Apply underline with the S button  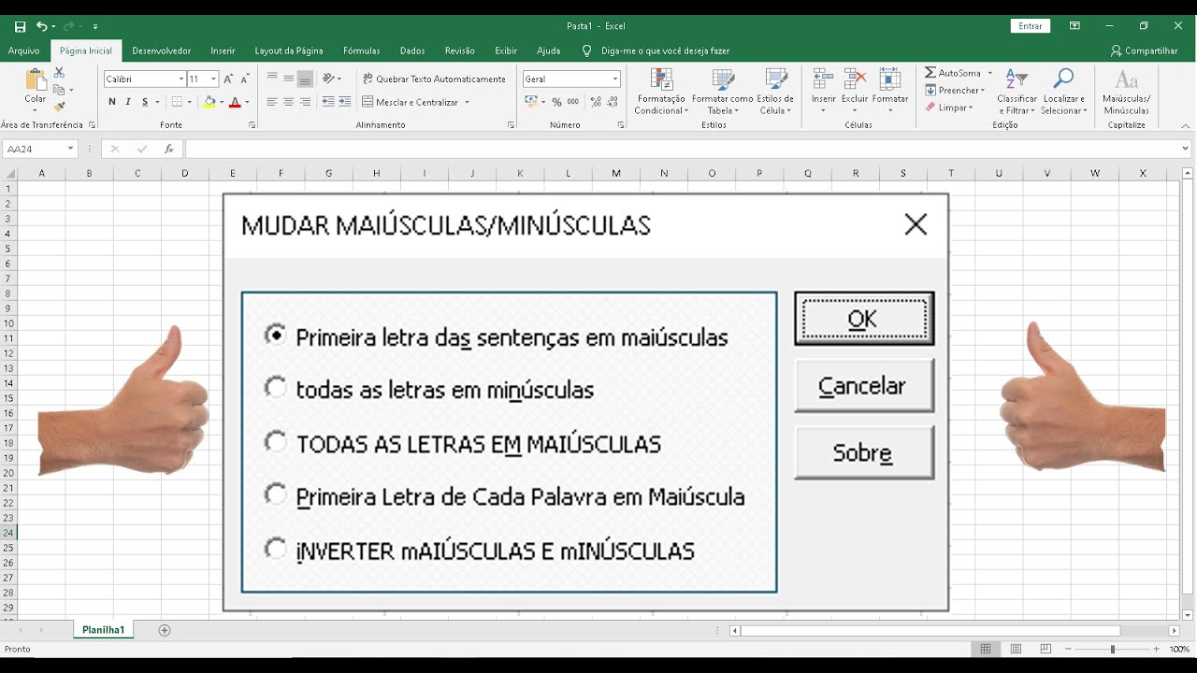click(143, 102)
